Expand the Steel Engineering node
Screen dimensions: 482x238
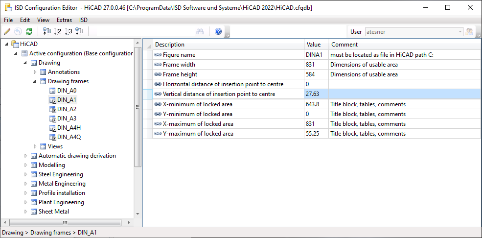pyautogui.click(x=25, y=174)
